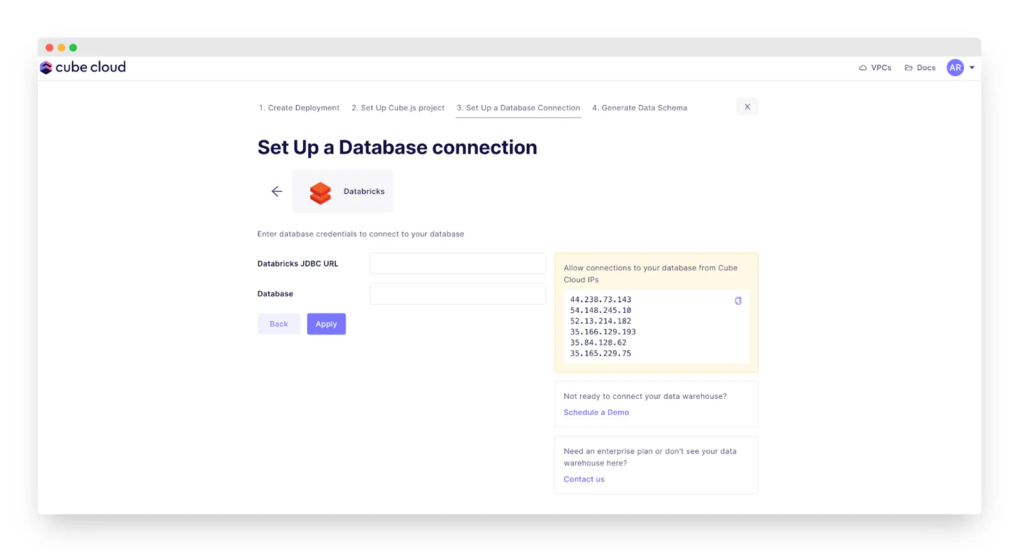Close the setup wizard with X
The image size is (1019, 552).
(x=747, y=107)
